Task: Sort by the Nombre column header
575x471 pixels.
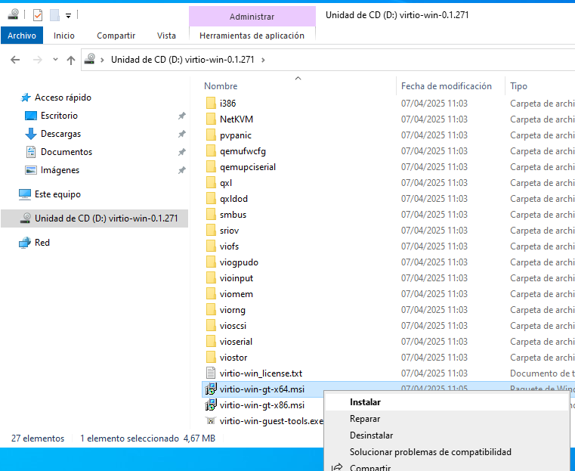Action: click(221, 86)
